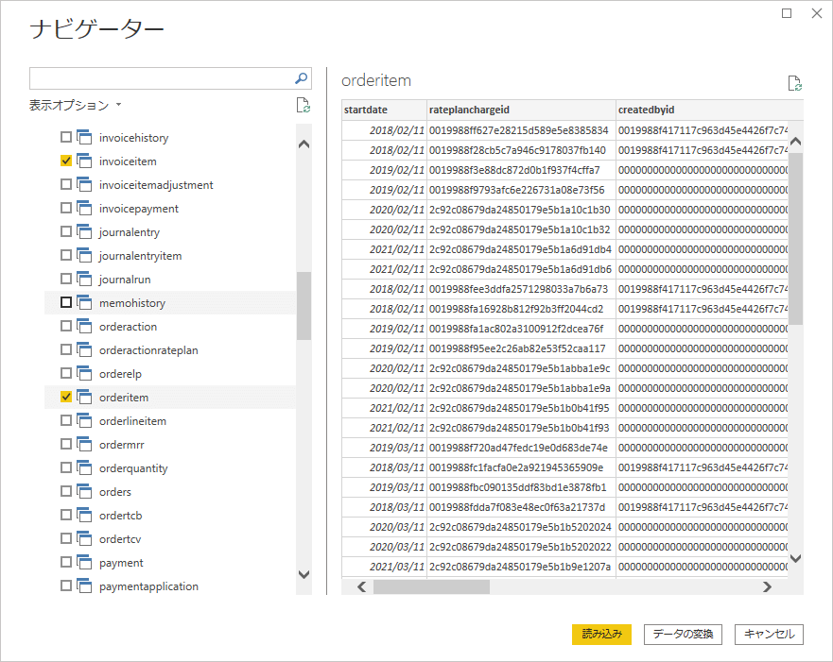Enable the memohistory checkbox
Viewport: 833px width, 662px height.
pyautogui.click(x=66, y=303)
